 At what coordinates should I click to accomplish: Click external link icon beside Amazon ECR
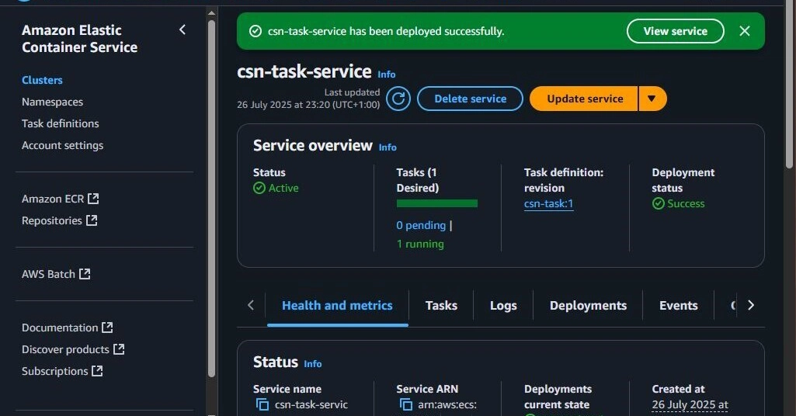click(x=93, y=199)
